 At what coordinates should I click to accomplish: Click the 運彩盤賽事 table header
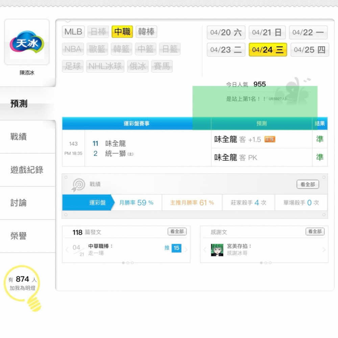click(137, 123)
